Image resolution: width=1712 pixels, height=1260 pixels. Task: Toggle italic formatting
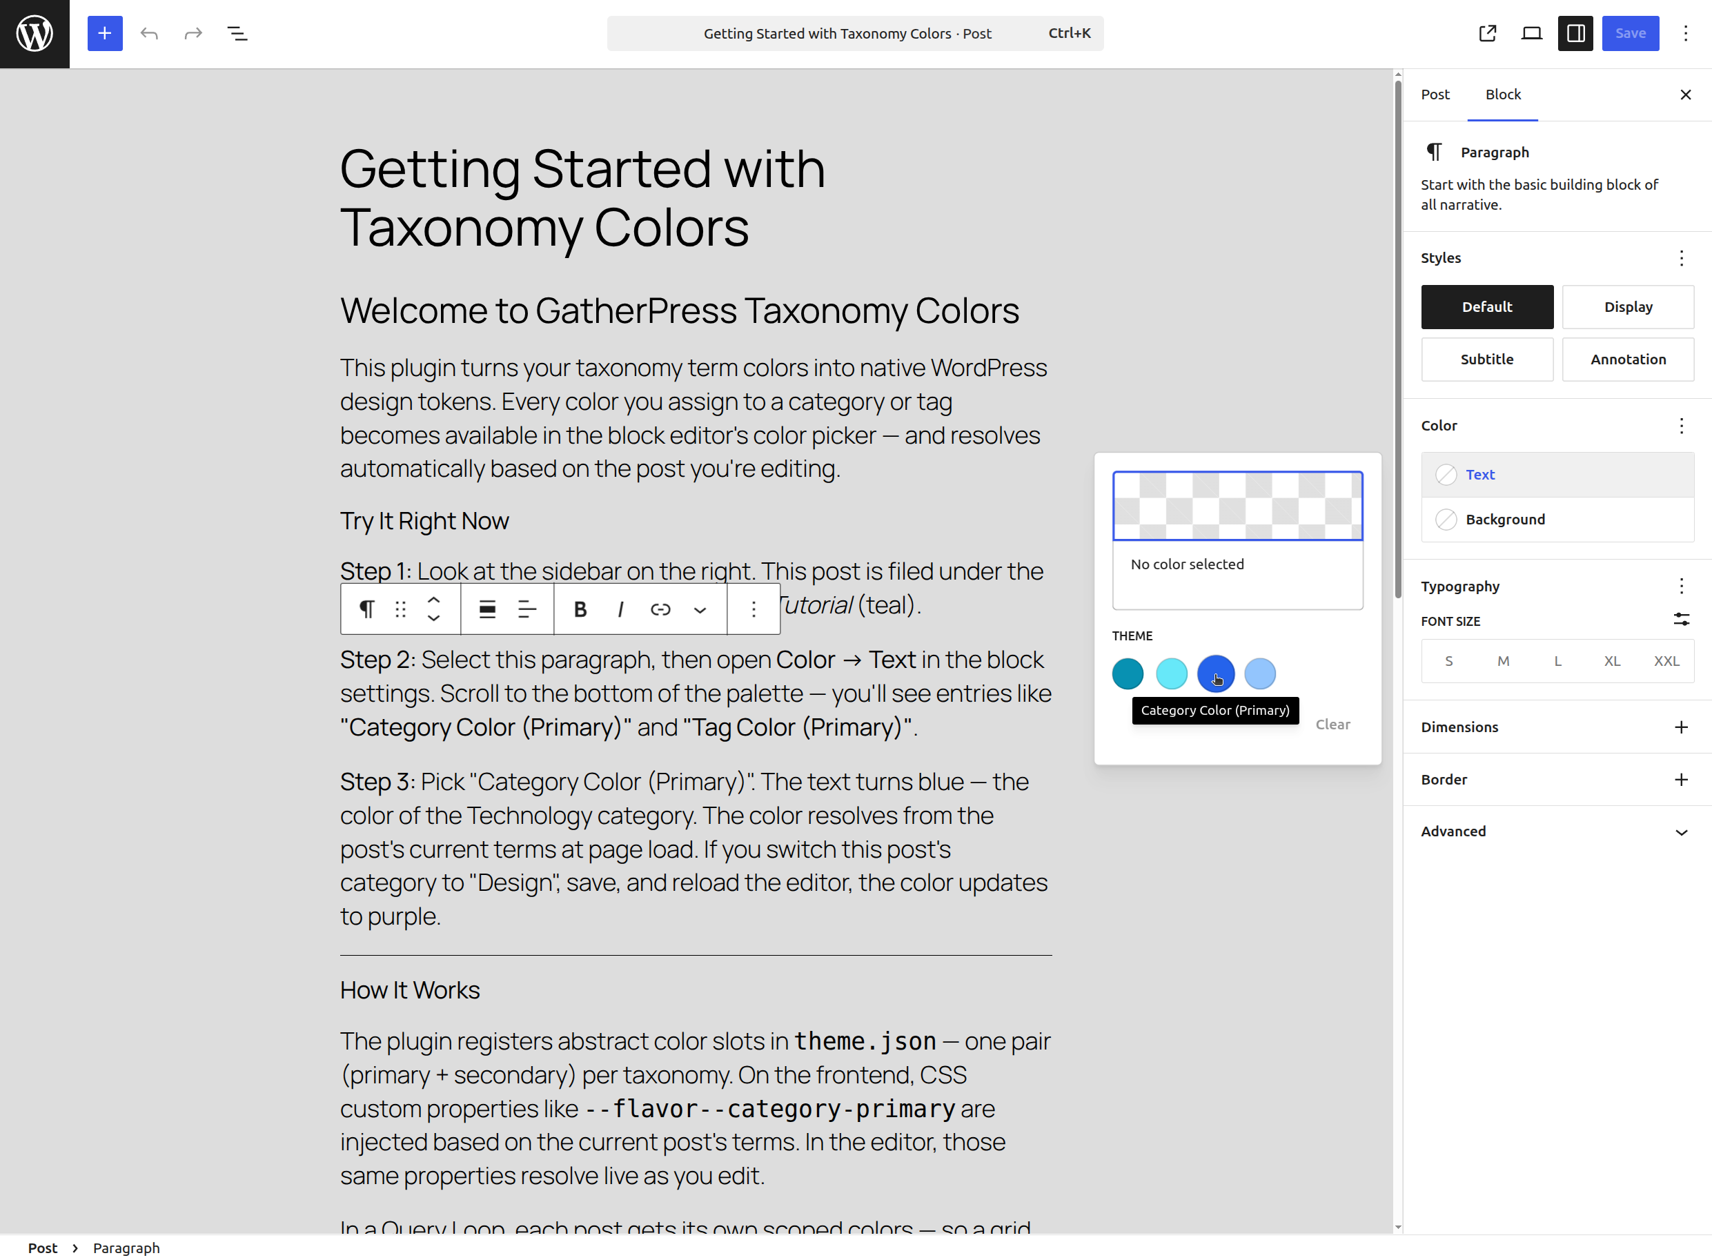pyautogui.click(x=621, y=609)
